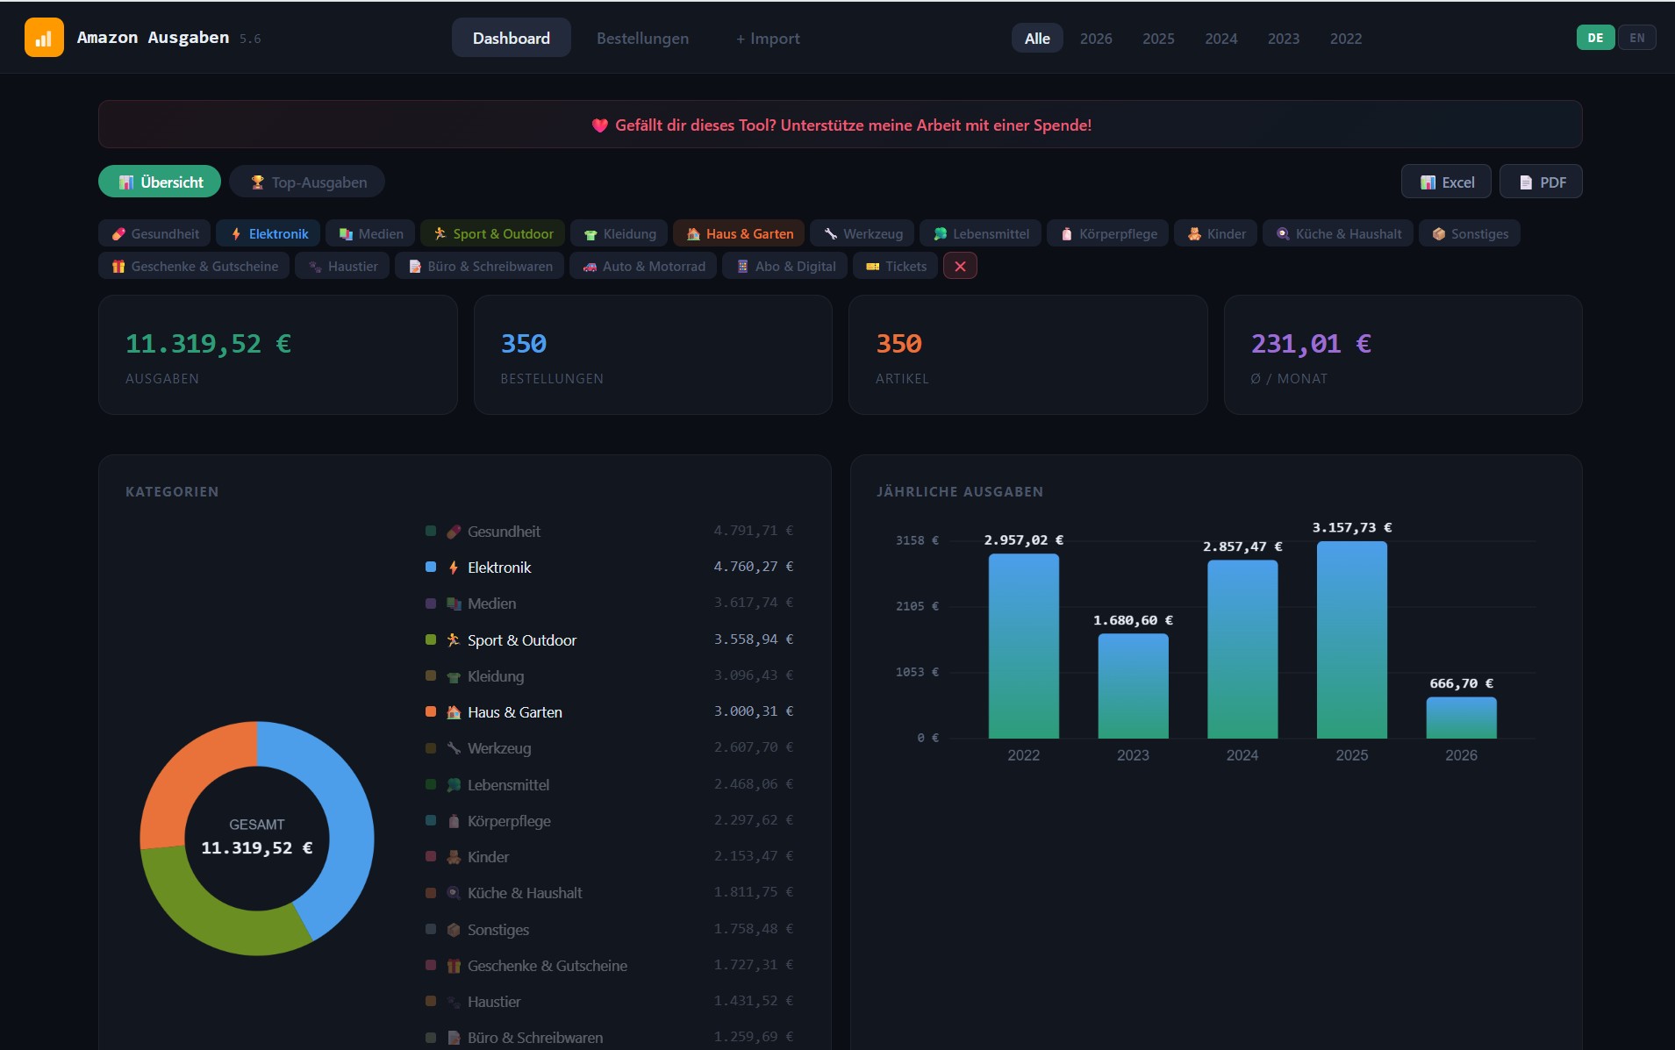Toggle the Büro & Schreibwaren filter chip
Screen dimensions: 1675x1050
pyautogui.click(x=479, y=266)
